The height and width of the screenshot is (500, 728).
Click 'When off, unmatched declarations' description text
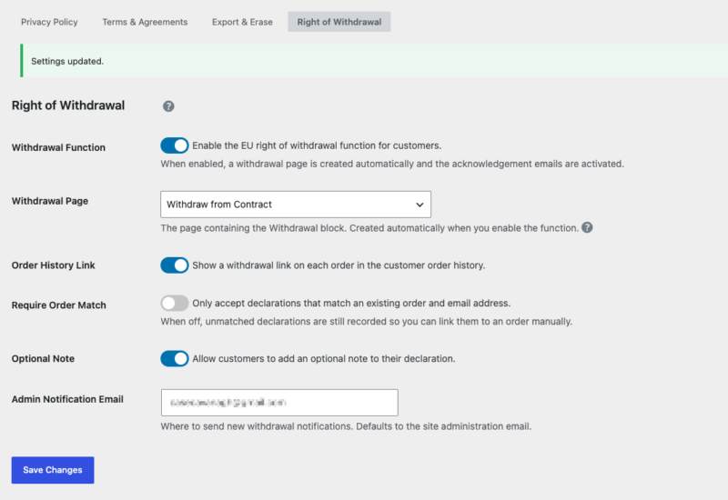tap(367, 322)
